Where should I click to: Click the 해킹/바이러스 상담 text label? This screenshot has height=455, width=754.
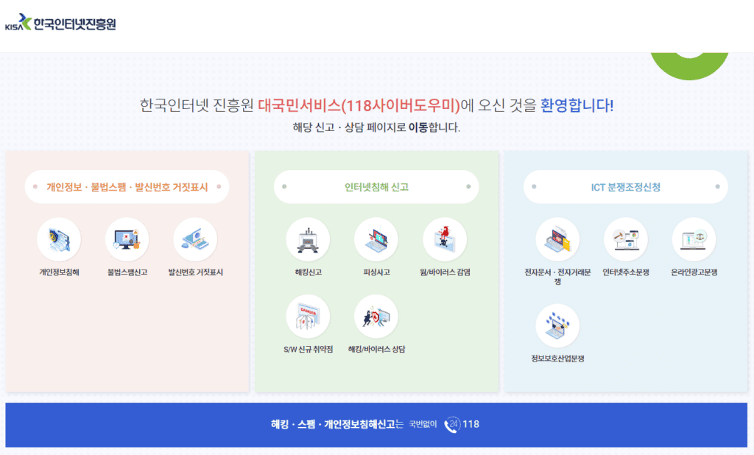pos(376,350)
